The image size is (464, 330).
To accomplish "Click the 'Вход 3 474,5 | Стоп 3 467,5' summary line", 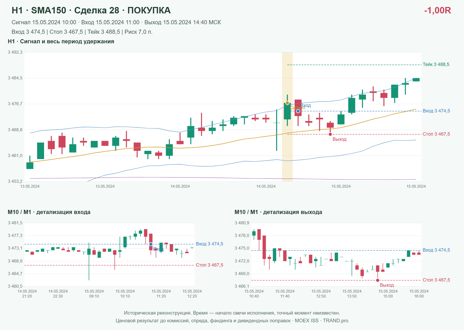I will 82,32.
